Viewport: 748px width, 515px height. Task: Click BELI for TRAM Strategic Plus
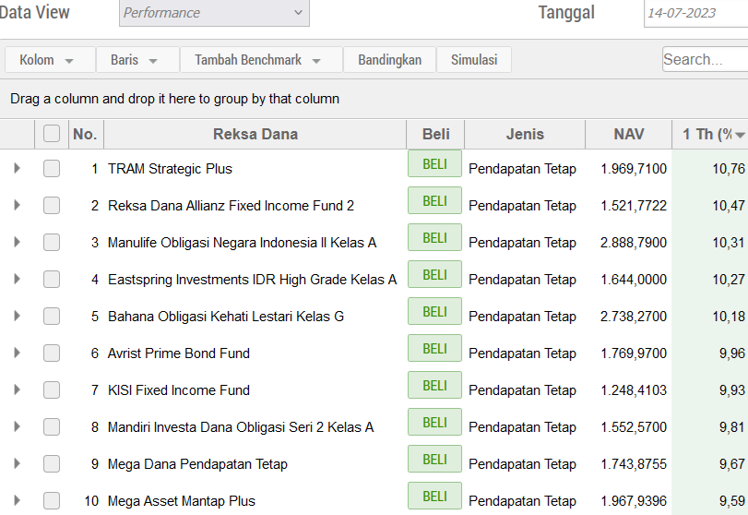[x=434, y=163]
